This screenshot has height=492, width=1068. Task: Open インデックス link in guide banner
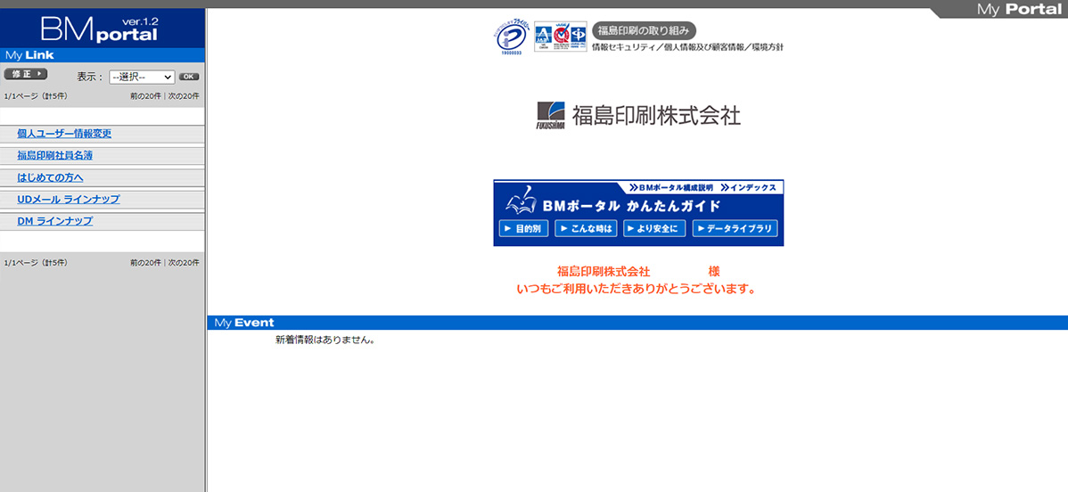748,187
